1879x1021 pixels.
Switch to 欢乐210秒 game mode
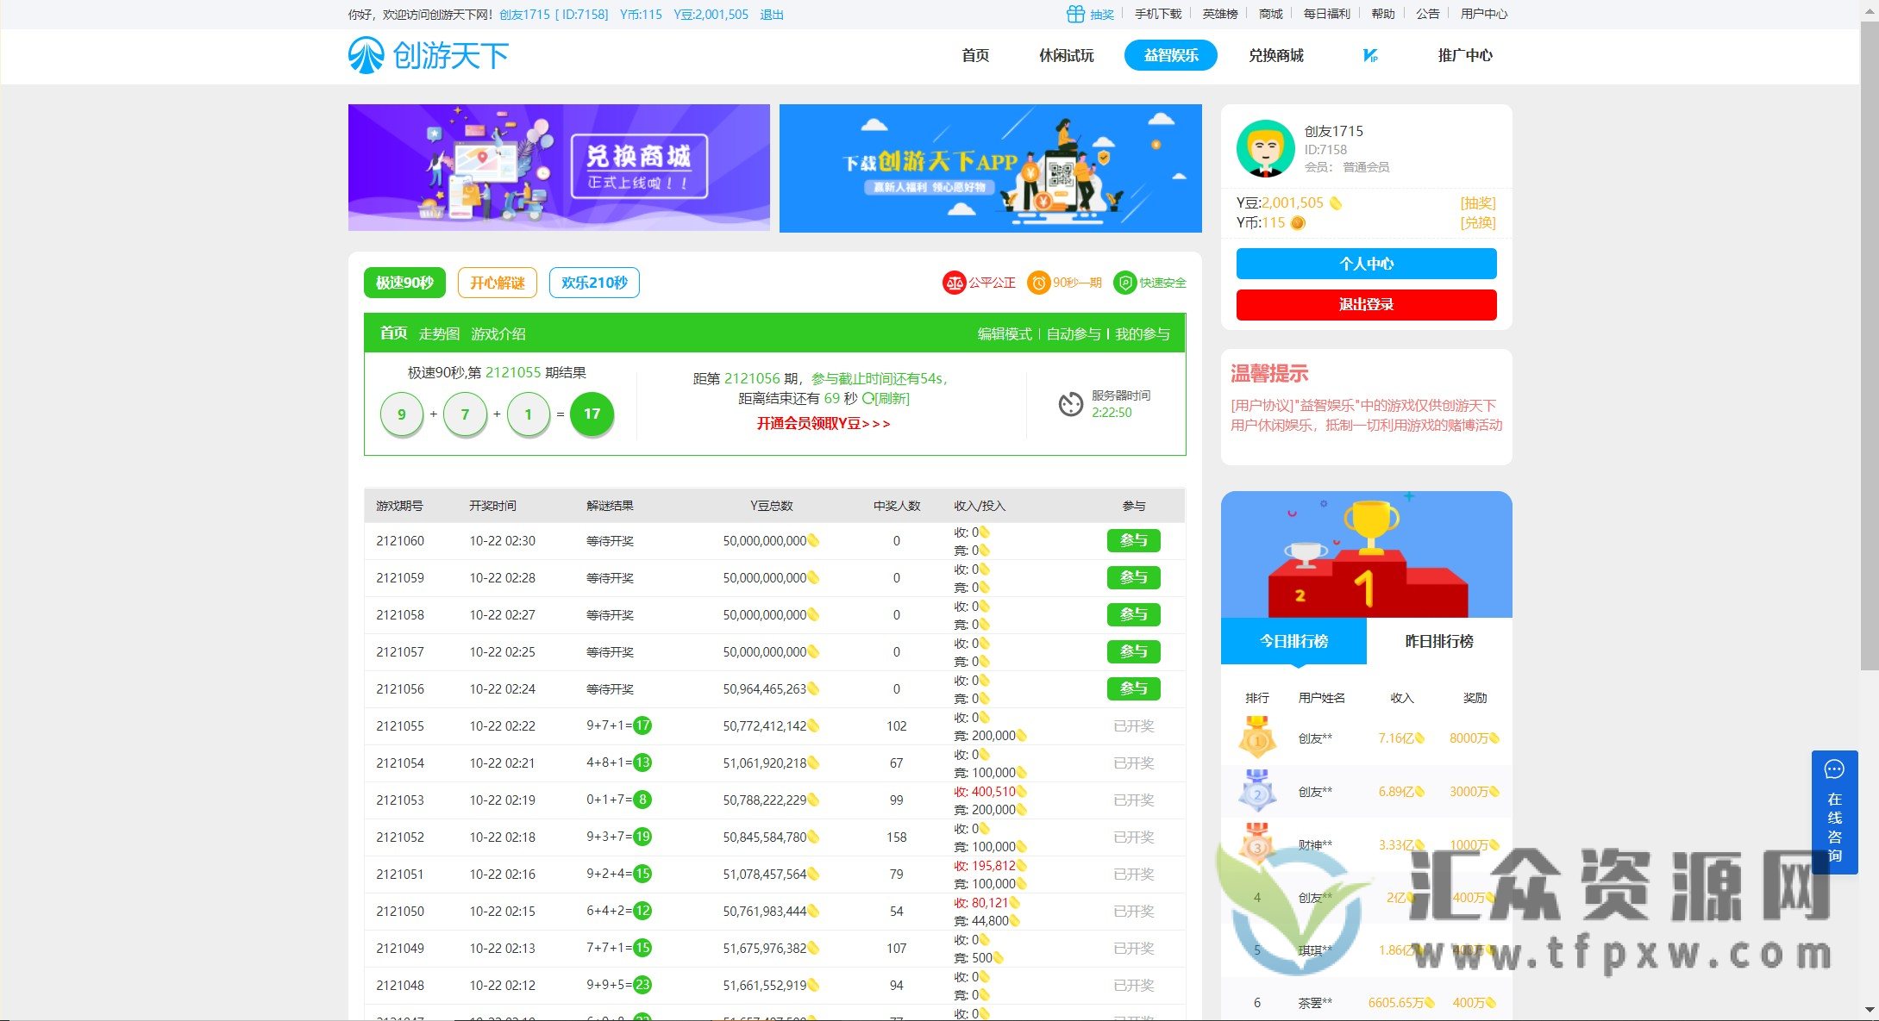(x=594, y=283)
